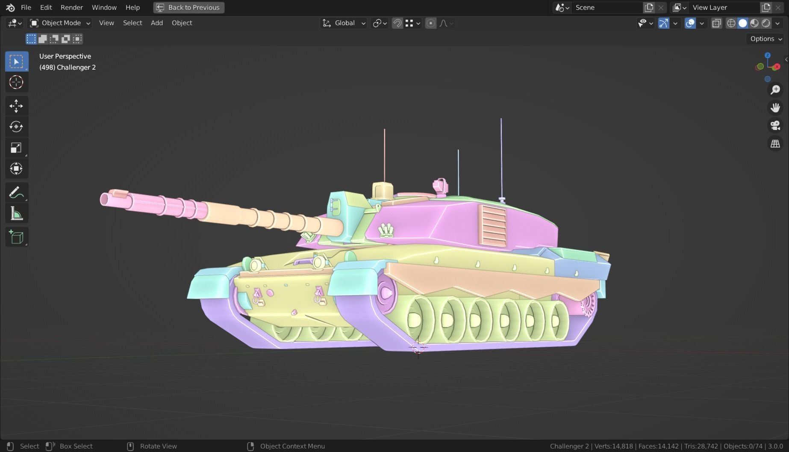Select the 3D Cursor tool

click(16, 82)
